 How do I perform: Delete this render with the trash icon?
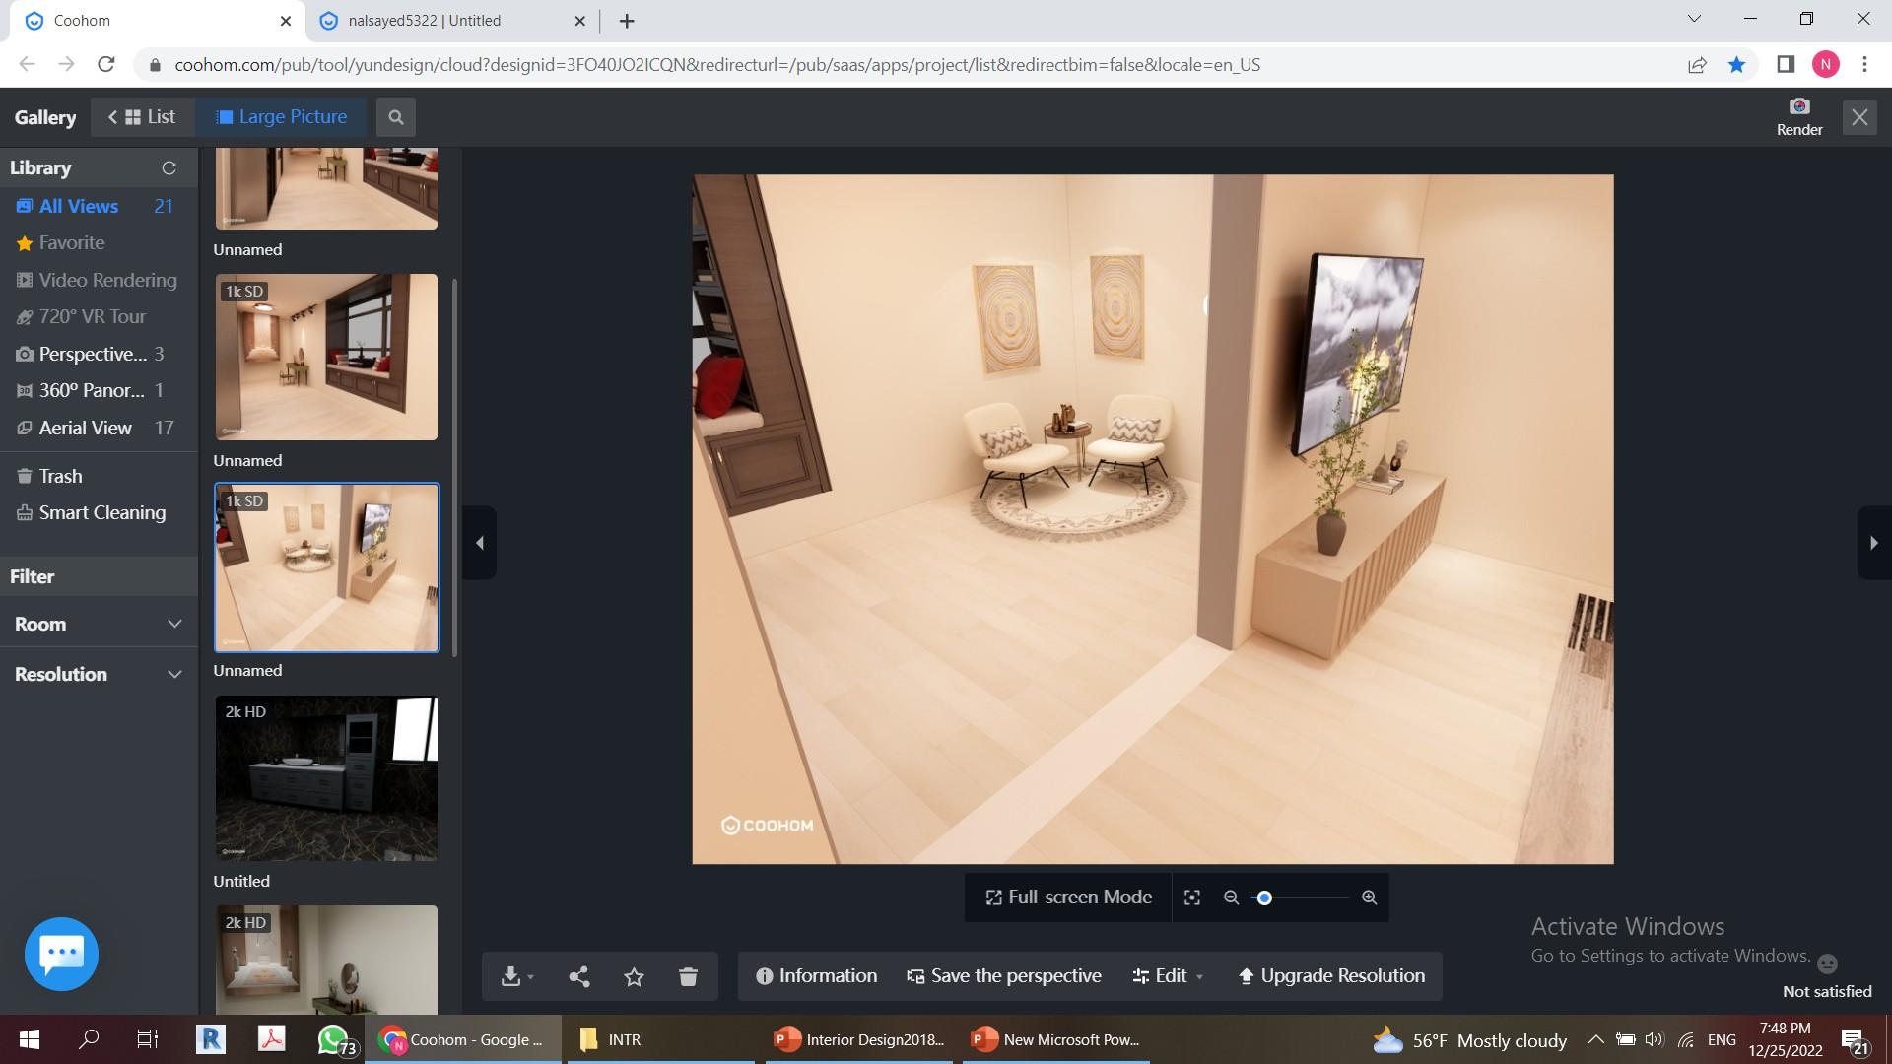click(688, 976)
